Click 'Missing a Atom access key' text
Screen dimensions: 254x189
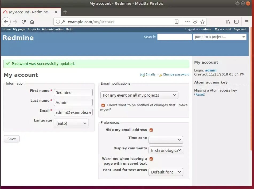coord(216,90)
